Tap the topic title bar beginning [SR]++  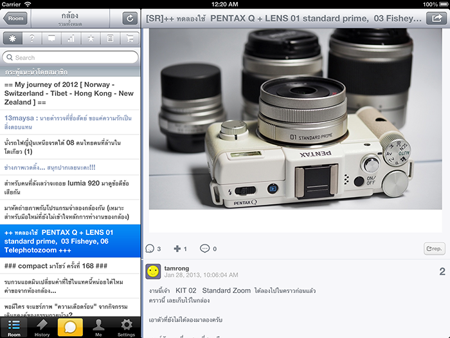(283, 19)
